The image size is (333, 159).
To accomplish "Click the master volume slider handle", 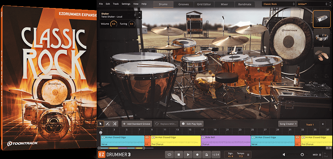I will click(302, 155).
